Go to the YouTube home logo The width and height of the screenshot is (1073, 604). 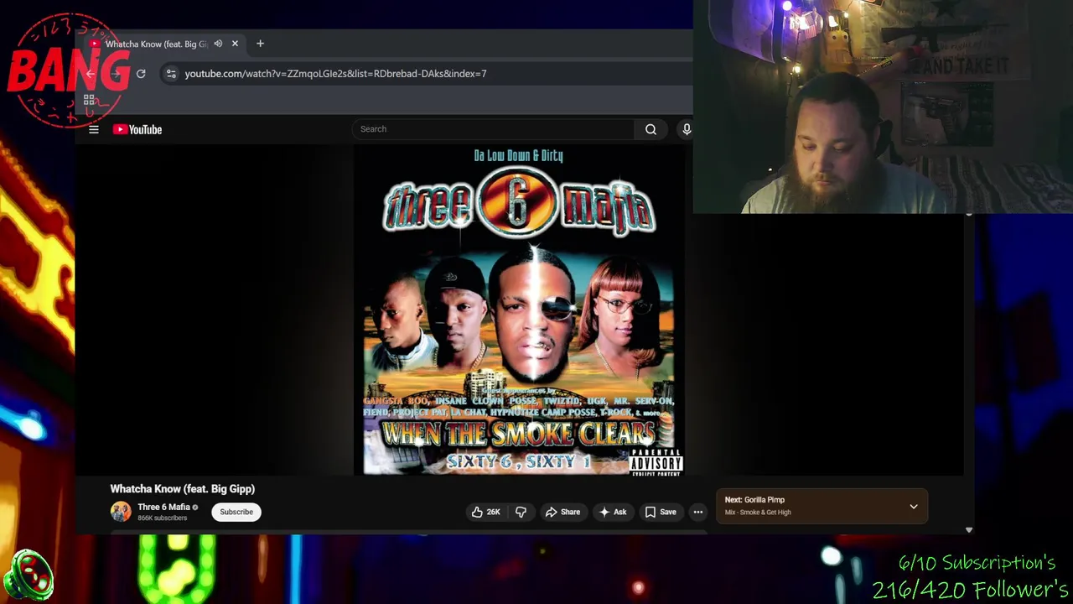137,129
